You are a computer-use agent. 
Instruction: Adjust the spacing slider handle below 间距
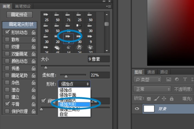tap(41, 109)
